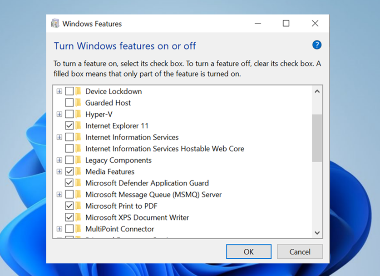The height and width of the screenshot is (276, 380).
Task: Click the feature list scrollbar thumb
Action: (317, 137)
